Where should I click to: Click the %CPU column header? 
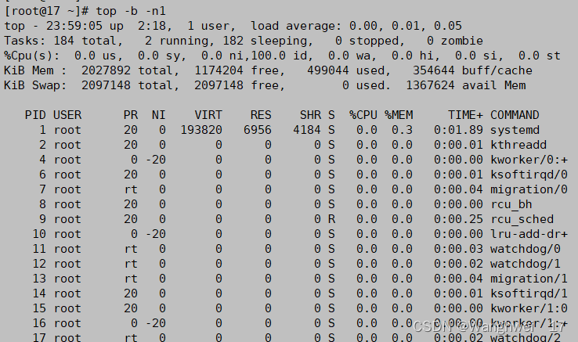[363, 115]
